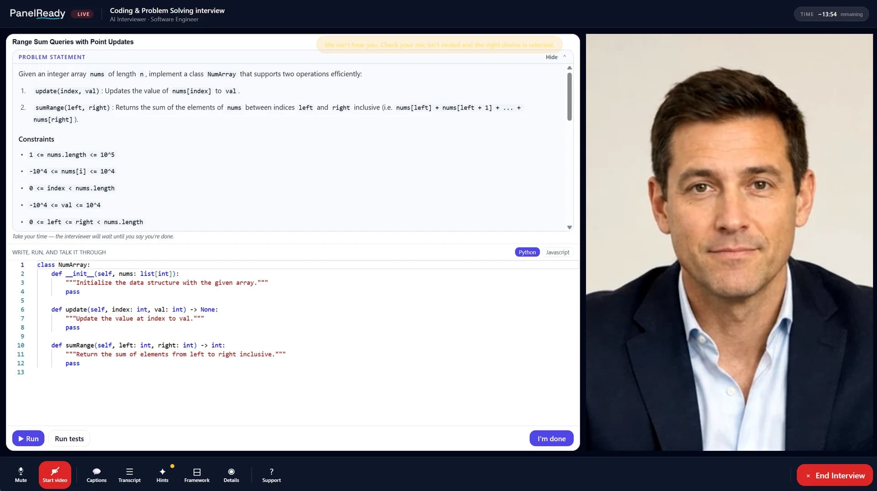Show interview Details
This screenshot has width=877, height=491.
click(231, 475)
